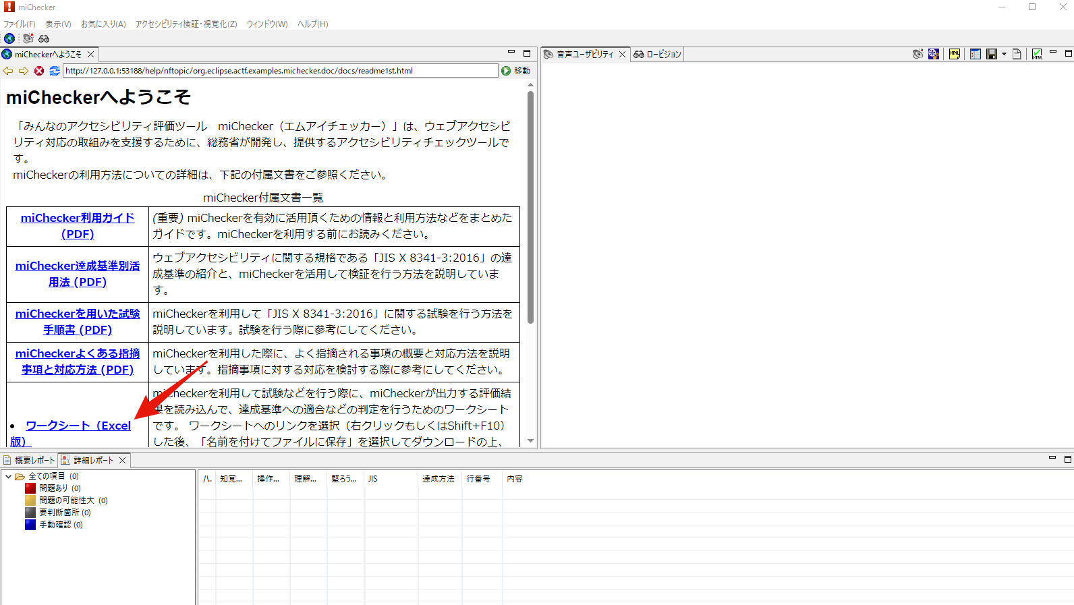Stop page loading with the red X icon
1074x605 pixels.
[39, 71]
